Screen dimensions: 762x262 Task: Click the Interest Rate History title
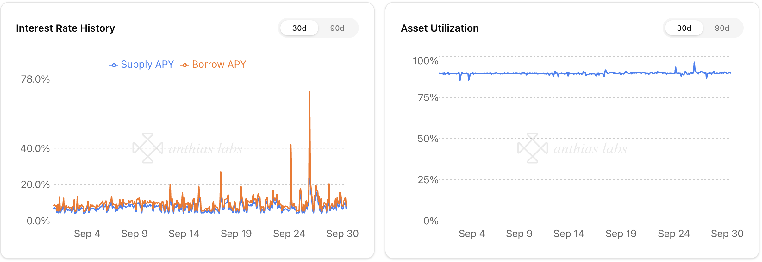66,28
